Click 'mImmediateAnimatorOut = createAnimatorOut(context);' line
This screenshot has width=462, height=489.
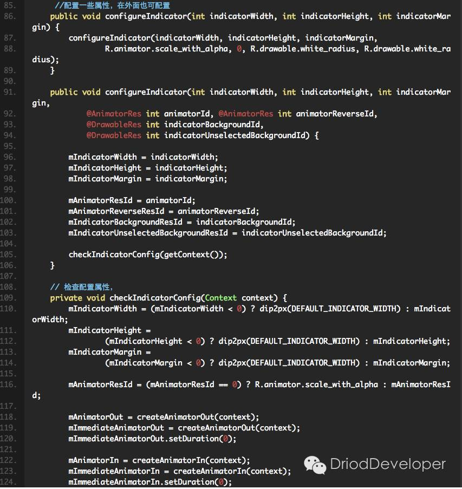tap(184, 428)
